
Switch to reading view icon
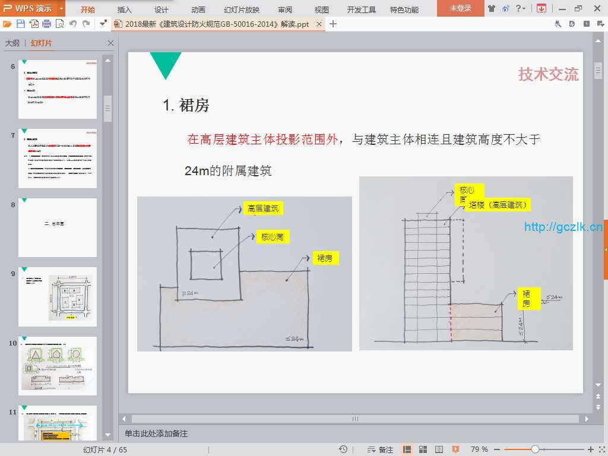(439, 449)
